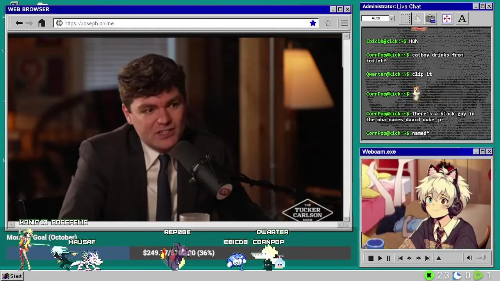Click the 'Administrator: Live Chat' title text

point(391,6)
